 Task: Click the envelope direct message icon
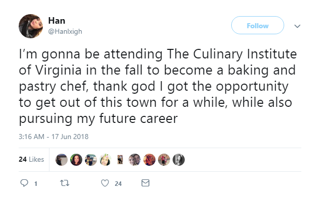pos(145,183)
